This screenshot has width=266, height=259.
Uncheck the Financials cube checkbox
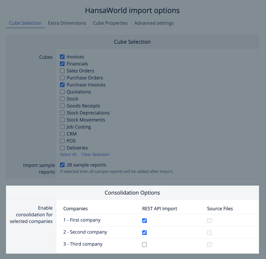62,64
